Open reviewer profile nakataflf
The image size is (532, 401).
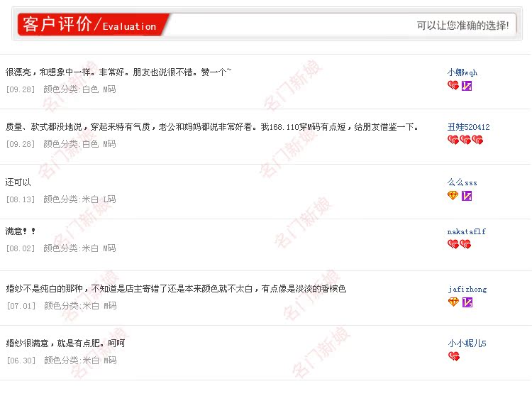tap(467, 231)
